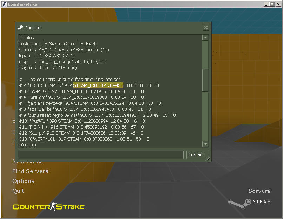Click the Counter-Strike window title icon
283x219 pixels.
coord(4,4)
